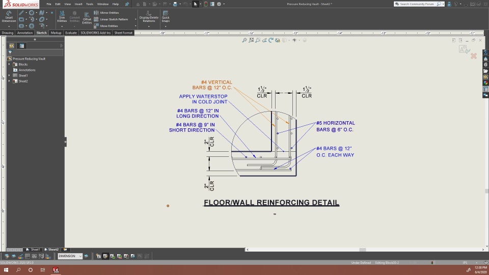The width and height of the screenshot is (489, 275).
Task: Switch to the Sheet1 tab
Action: click(33, 250)
